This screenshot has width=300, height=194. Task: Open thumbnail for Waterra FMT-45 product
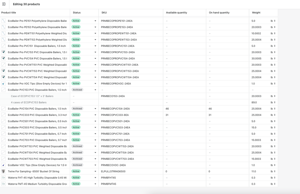(x=4, y=184)
